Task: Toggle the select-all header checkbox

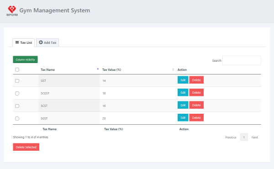Action: (x=17, y=70)
